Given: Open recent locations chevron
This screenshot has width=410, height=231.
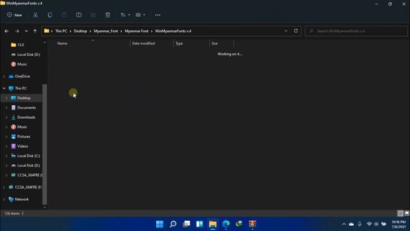Looking at the screenshot, I should [26, 31].
